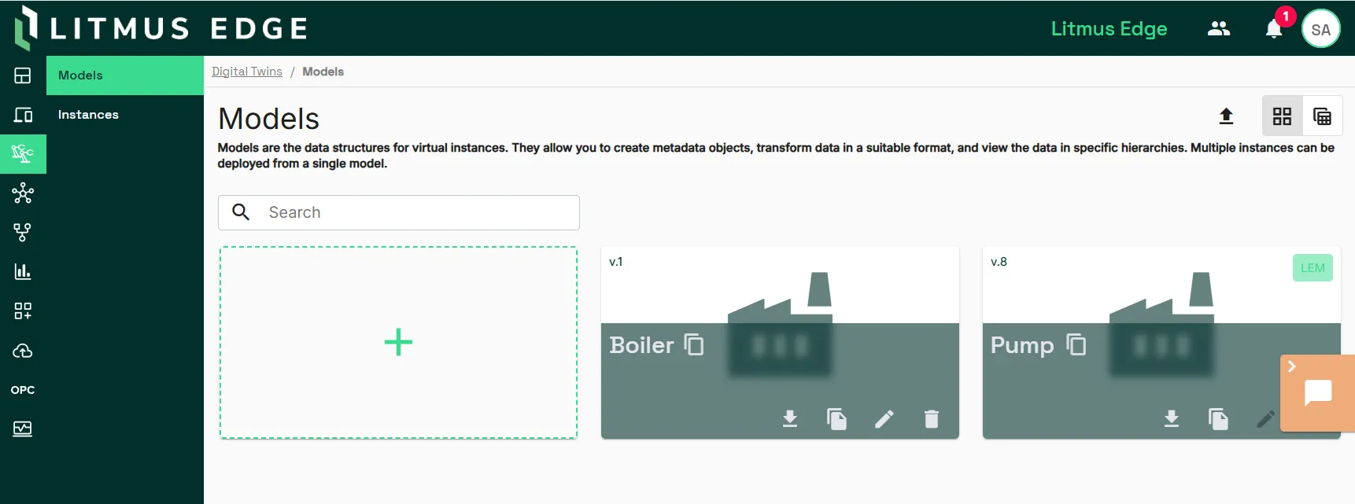Download the Pump model

click(x=1172, y=419)
